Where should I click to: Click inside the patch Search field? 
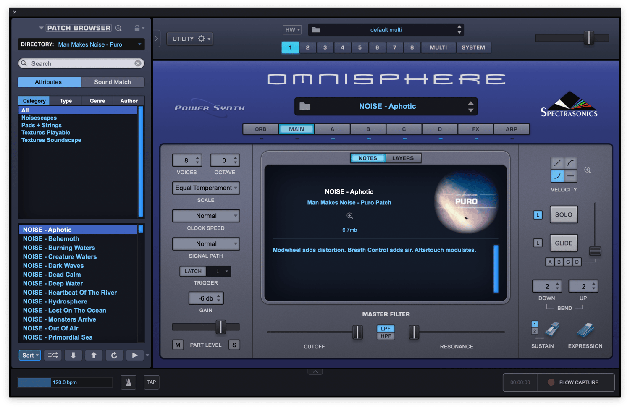point(81,63)
